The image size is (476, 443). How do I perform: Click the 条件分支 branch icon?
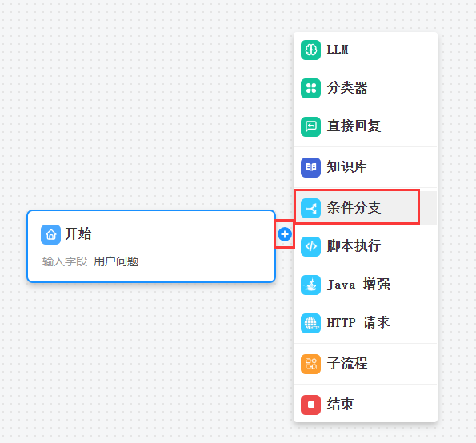pos(310,208)
